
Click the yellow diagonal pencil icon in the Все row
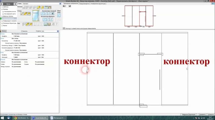(x=28, y=24)
